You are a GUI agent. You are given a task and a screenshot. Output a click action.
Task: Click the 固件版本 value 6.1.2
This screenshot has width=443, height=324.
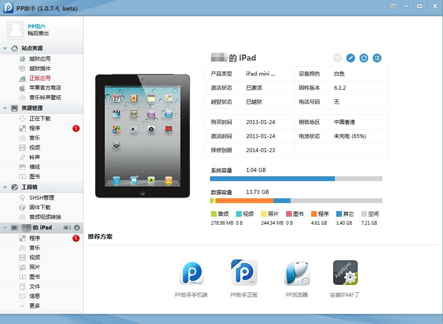(340, 88)
